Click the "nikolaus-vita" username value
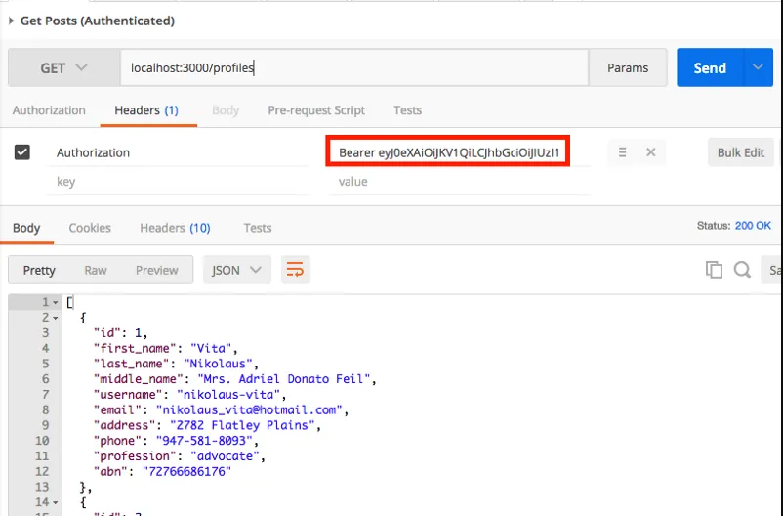The height and width of the screenshot is (516, 783). click(228, 395)
